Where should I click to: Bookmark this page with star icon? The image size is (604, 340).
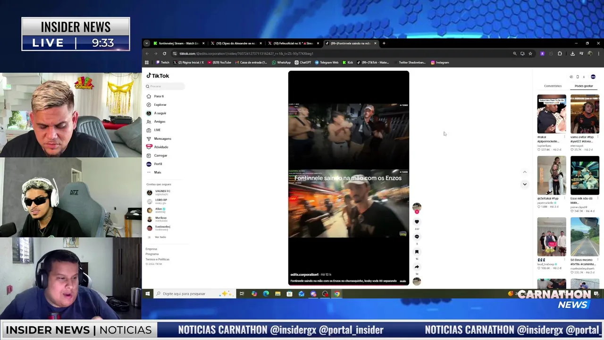pos(530,53)
